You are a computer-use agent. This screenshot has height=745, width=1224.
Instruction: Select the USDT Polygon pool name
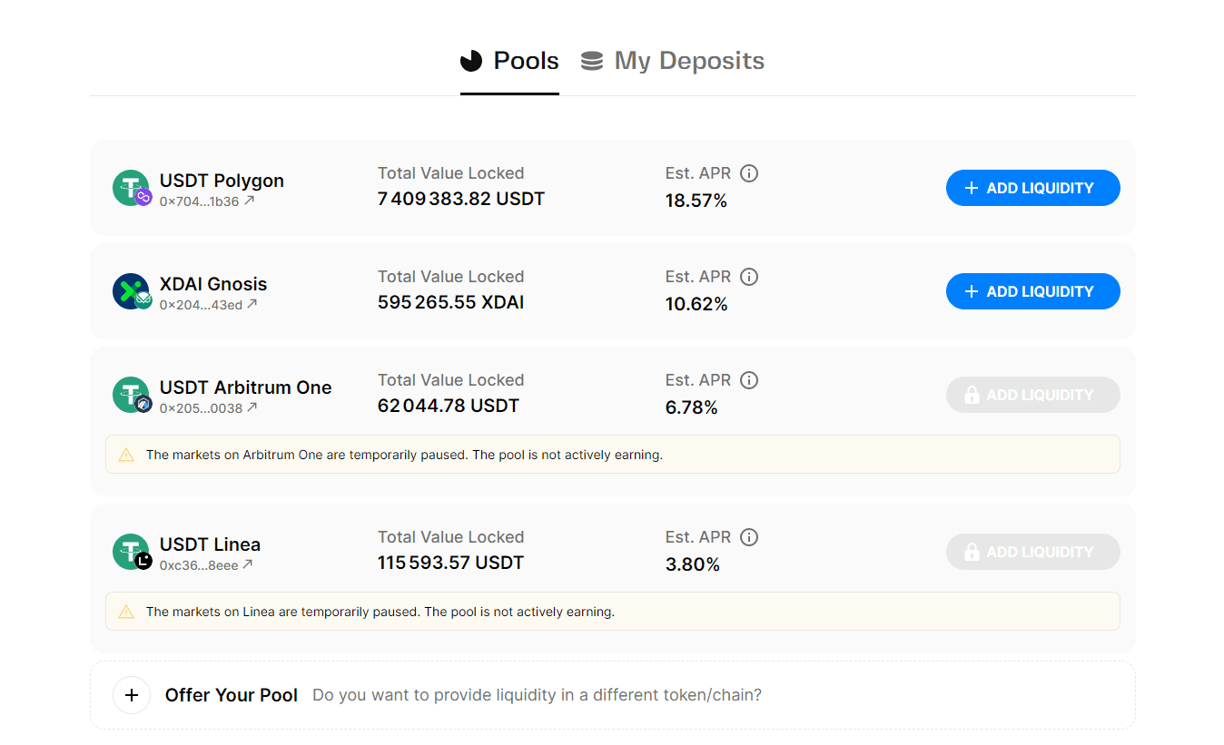tap(222, 181)
